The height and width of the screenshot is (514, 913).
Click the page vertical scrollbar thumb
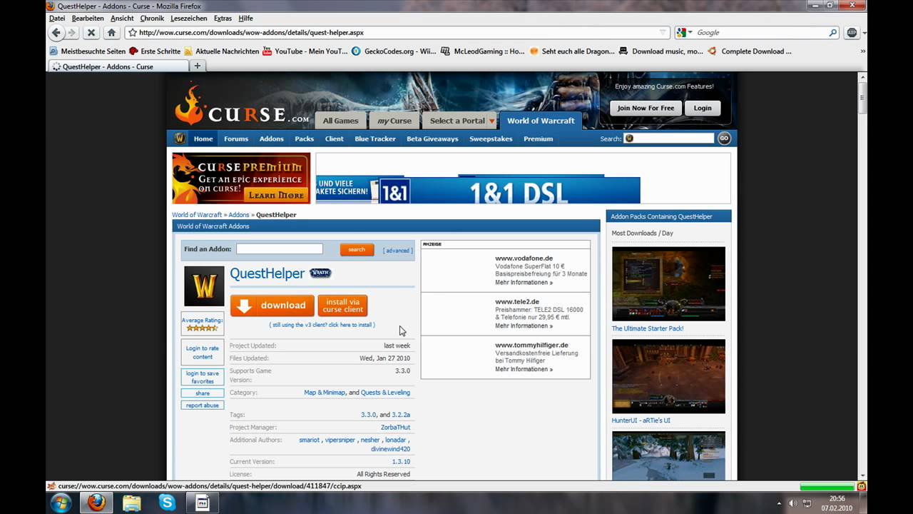point(862,98)
